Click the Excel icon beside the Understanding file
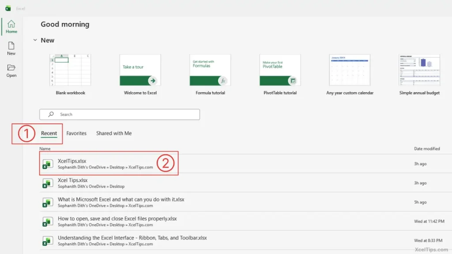Image resolution: width=452 pixels, height=254 pixels. point(47,240)
